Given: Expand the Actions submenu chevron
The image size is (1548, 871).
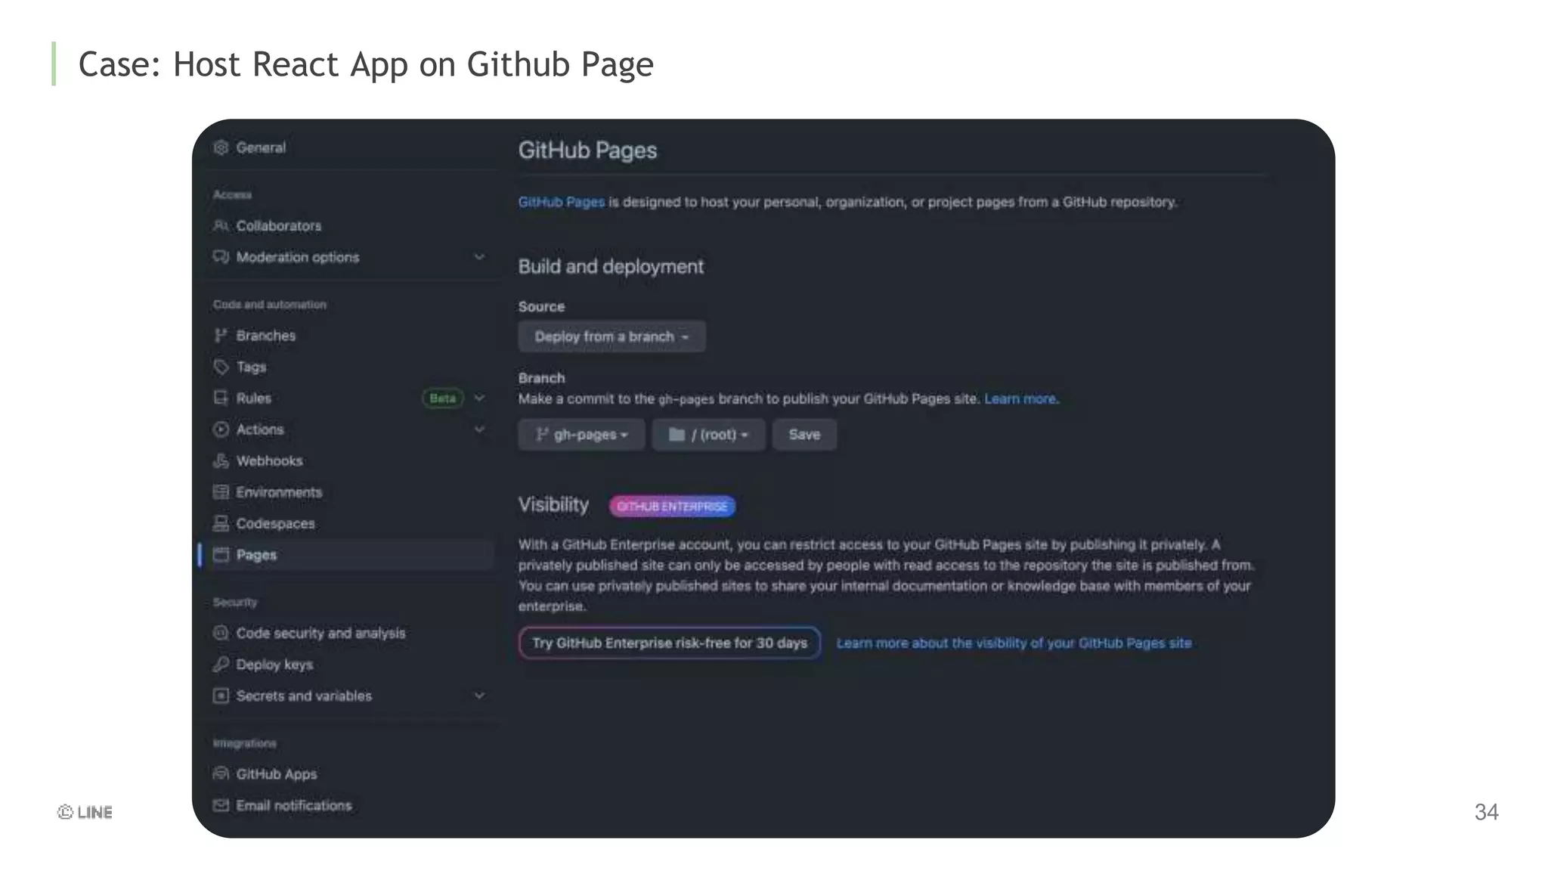Looking at the screenshot, I should tap(479, 429).
